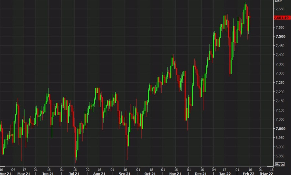The height and width of the screenshot is (175, 291).
Task: Select the red 7,601.49 current price label
Action: 281,18
